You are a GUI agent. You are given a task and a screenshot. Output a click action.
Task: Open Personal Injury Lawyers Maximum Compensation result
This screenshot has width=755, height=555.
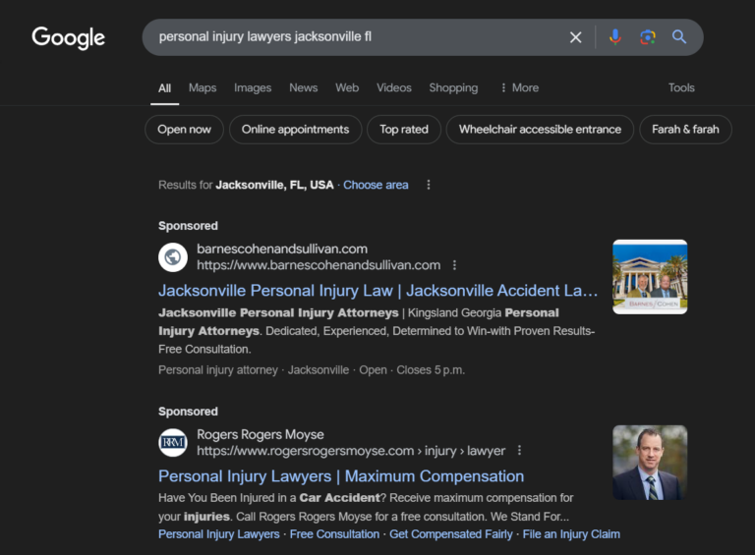[341, 476]
